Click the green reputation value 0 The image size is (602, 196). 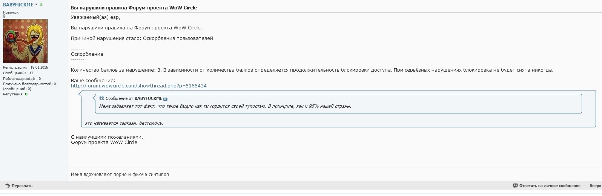coord(26,94)
